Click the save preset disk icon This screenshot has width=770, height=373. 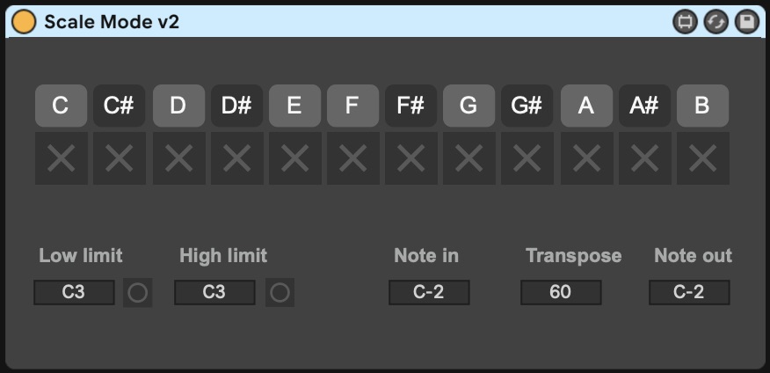click(747, 22)
